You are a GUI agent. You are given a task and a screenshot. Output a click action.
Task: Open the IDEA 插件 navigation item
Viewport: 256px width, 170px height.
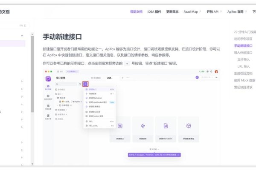[154, 12]
